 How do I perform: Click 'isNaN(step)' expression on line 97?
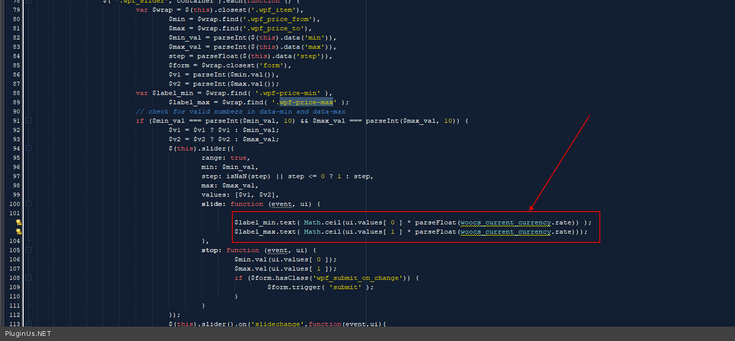point(249,176)
